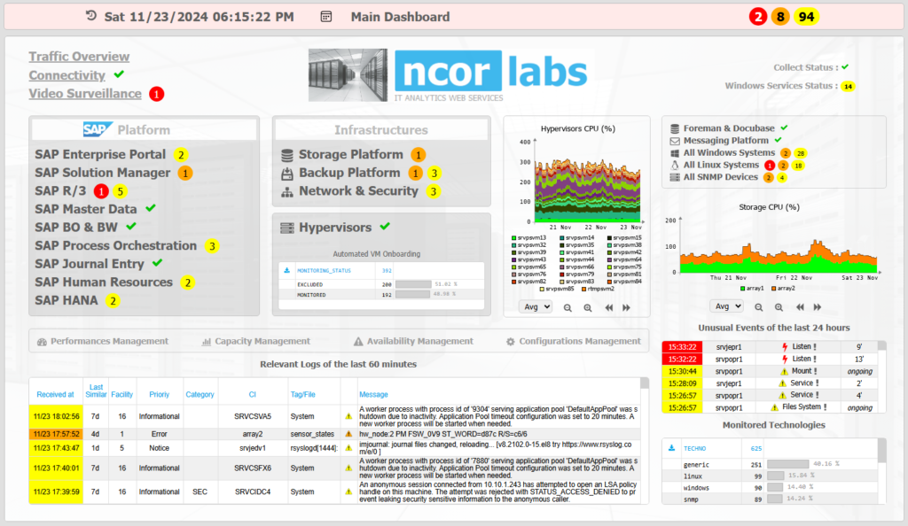Toggle the array2 series in Storage CPU legend
Viewport: 908px width, 526px height.
(783, 288)
